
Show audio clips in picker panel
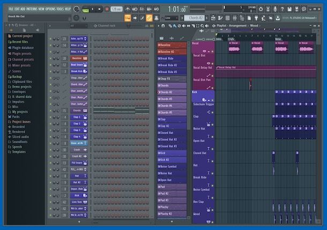coord(172,38)
